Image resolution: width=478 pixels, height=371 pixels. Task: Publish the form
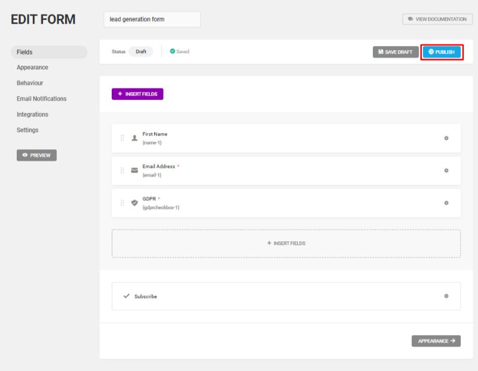442,52
